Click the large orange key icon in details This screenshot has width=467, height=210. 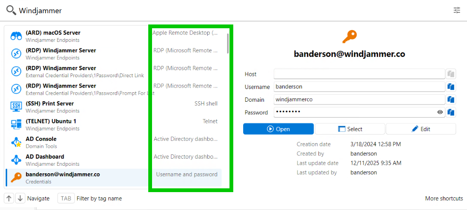coord(349,37)
